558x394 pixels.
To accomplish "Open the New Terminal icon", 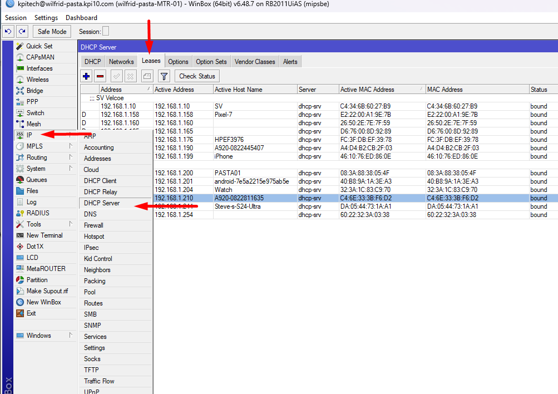I will point(20,235).
